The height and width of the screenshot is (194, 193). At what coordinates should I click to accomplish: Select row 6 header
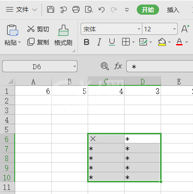(x=7, y=139)
